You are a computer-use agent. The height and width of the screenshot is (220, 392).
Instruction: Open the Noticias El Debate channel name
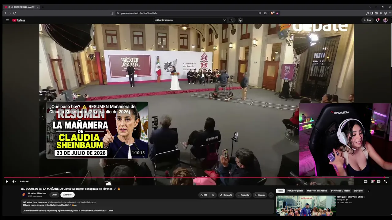tap(37, 193)
